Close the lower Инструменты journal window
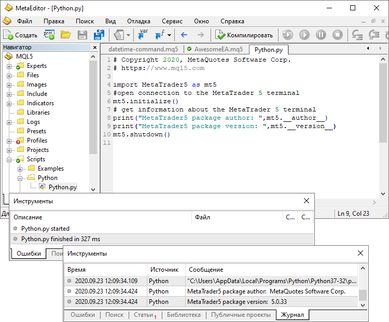 tap(360, 253)
